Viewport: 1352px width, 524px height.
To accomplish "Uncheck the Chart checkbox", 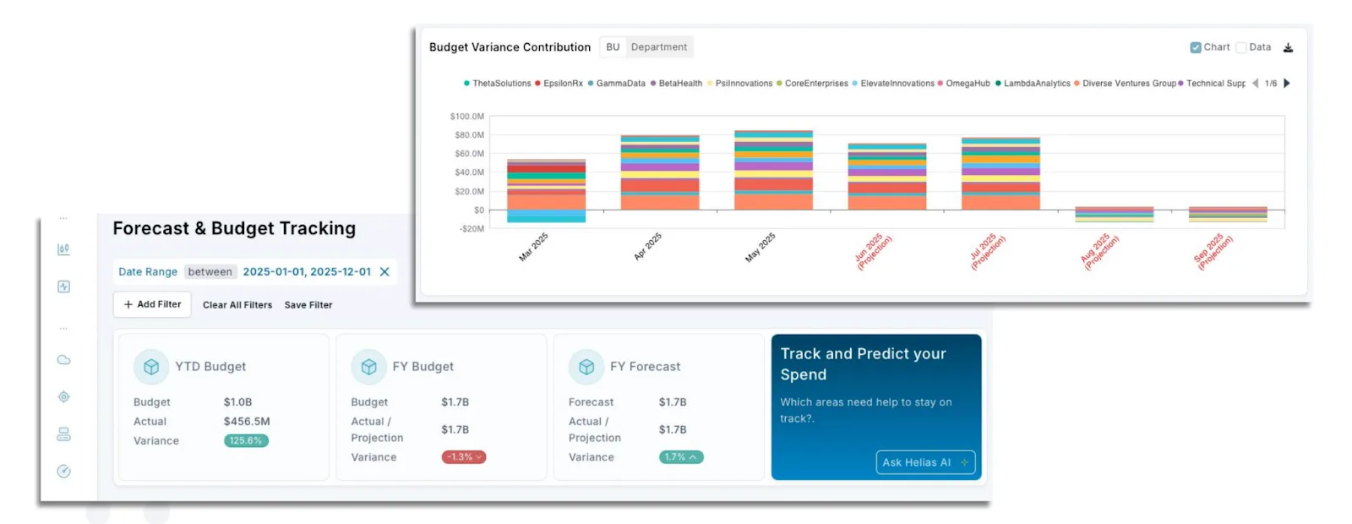I will click(x=1196, y=47).
